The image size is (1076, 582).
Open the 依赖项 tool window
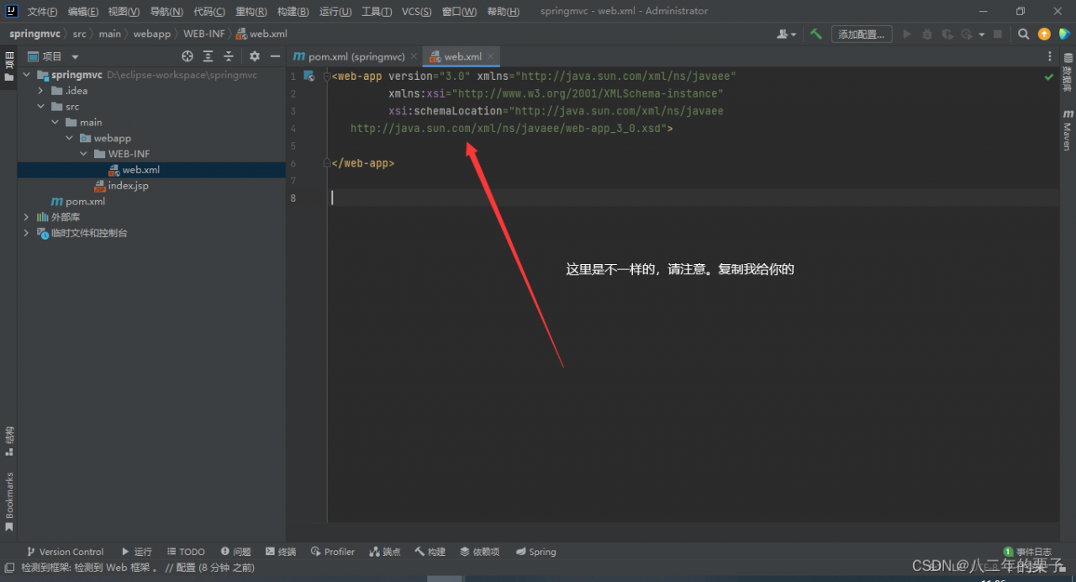tap(480, 552)
